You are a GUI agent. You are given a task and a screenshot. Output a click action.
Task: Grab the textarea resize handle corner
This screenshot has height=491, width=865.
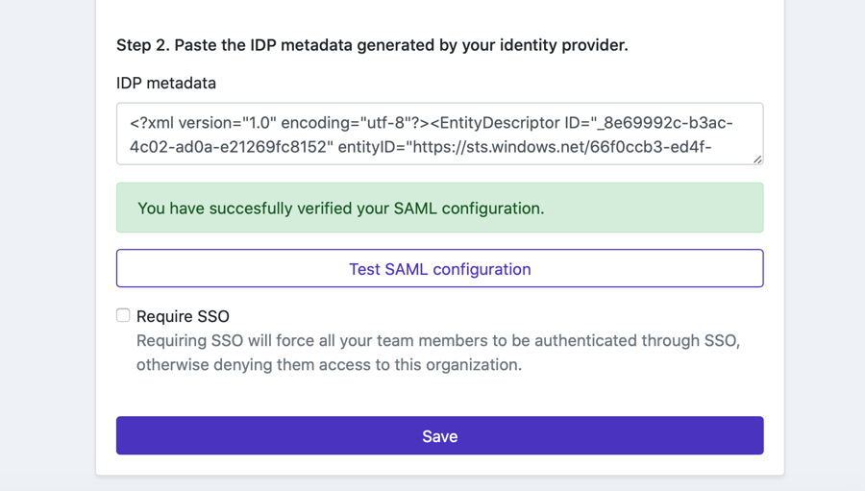tap(757, 159)
